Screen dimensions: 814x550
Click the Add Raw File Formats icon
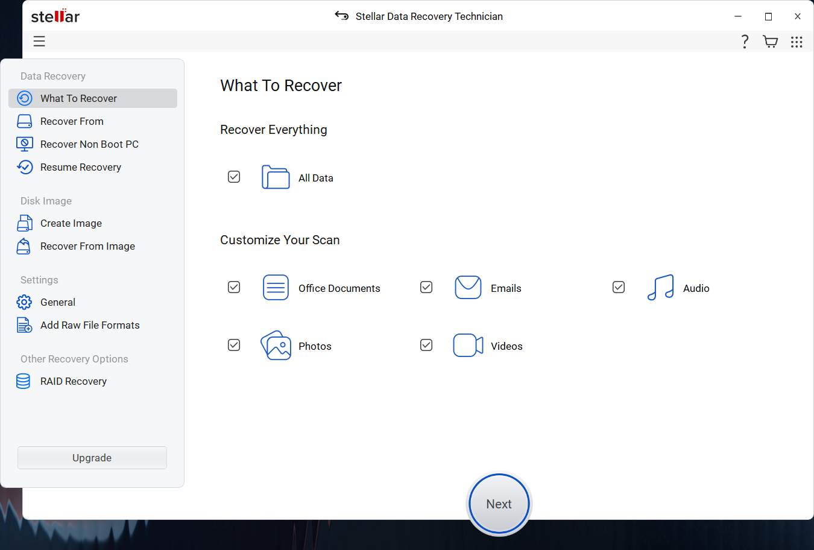[x=25, y=325]
